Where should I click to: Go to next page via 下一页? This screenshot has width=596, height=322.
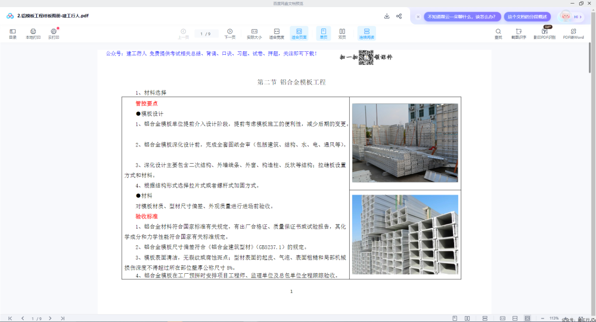(229, 33)
